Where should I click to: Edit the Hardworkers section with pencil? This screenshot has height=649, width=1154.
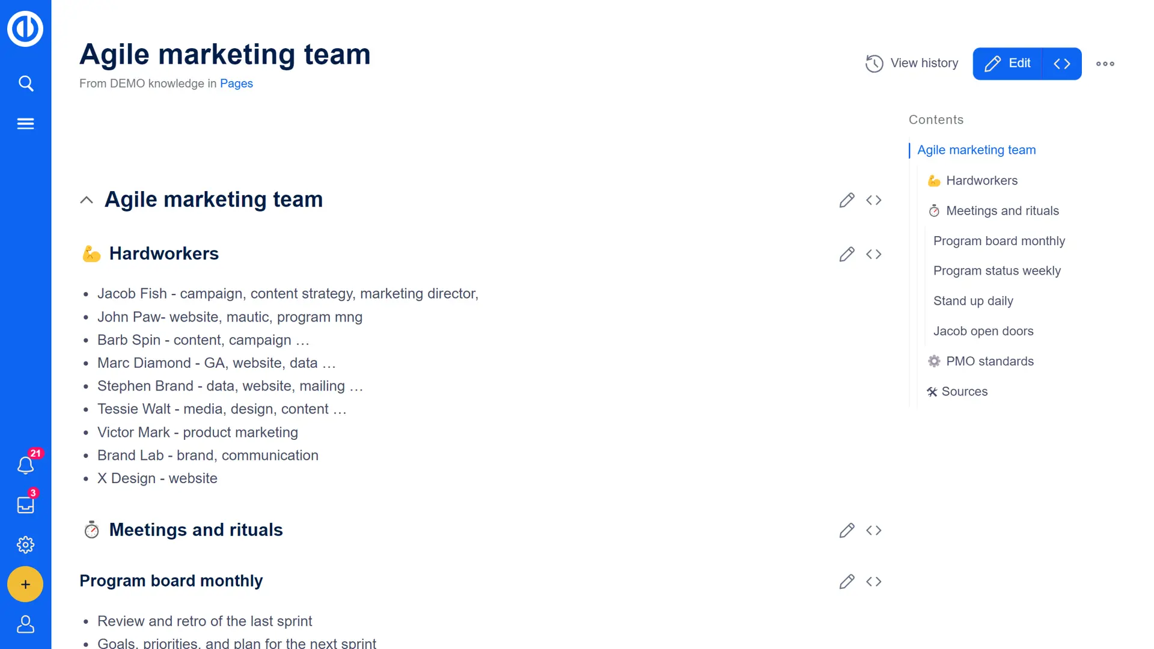(846, 254)
